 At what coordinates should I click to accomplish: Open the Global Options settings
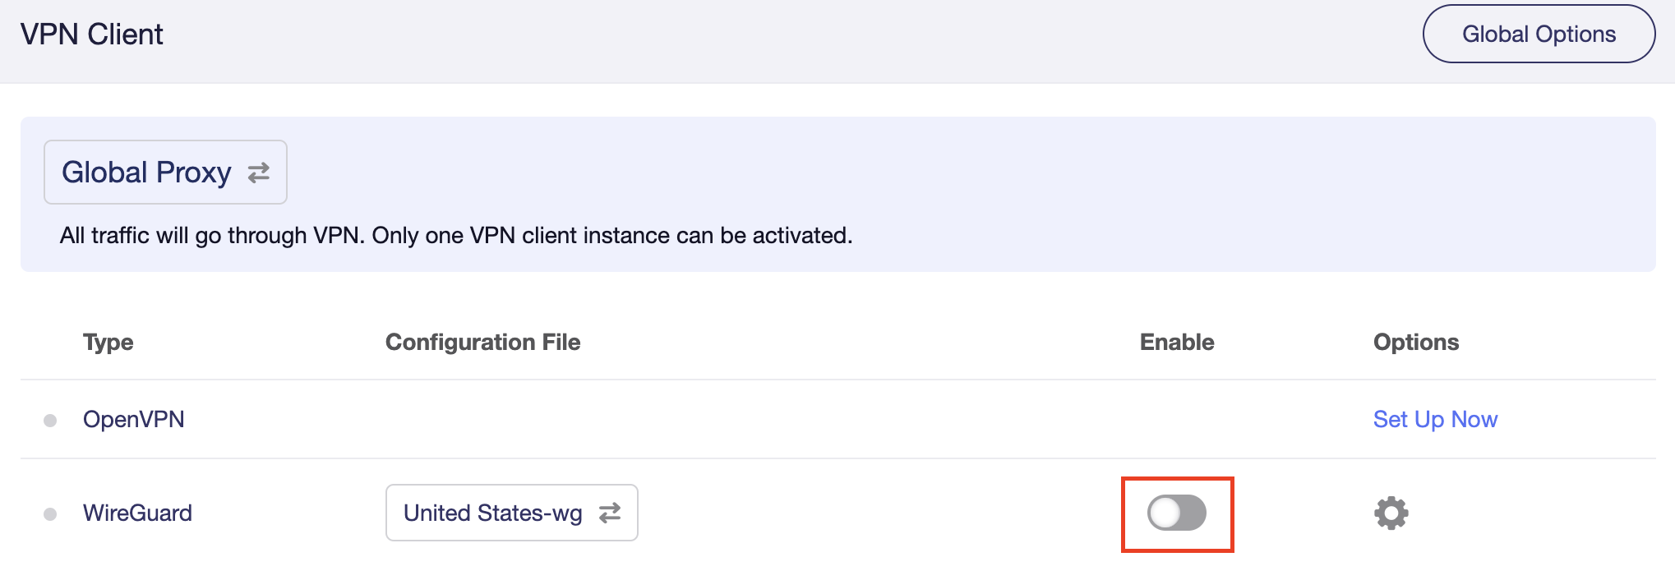[1539, 34]
